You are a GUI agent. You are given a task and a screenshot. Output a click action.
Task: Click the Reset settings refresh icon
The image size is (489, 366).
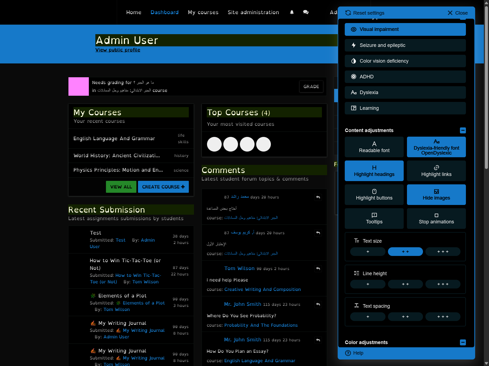[x=348, y=13]
